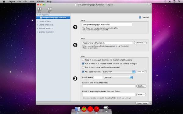Collapse the MY AGENTS group

(38, 15)
